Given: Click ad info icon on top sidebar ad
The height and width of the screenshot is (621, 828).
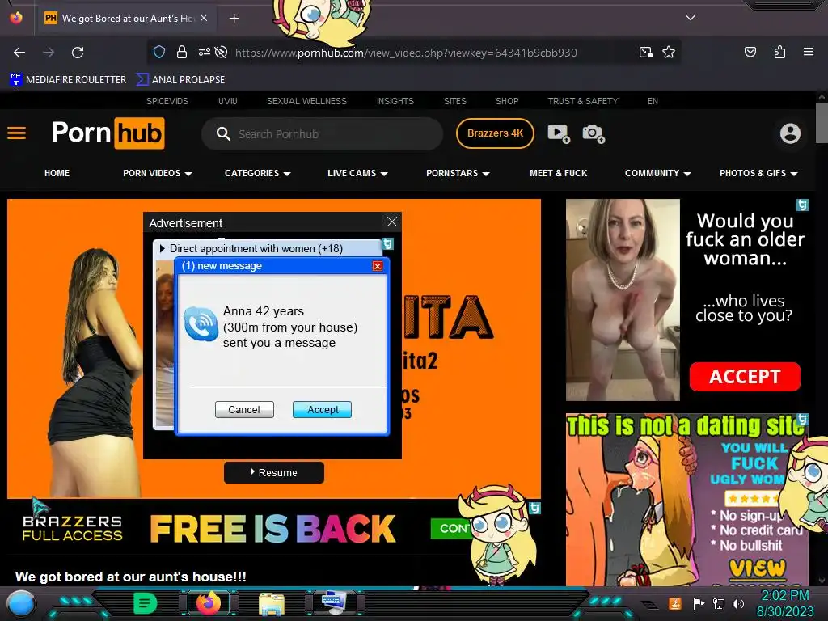Looking at the screenshot, I should pos(802,205).
